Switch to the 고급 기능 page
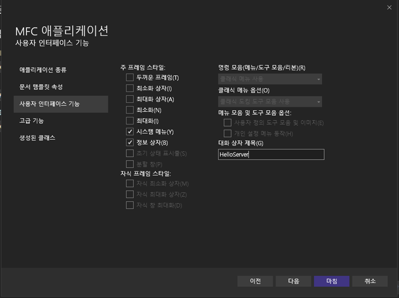This screenshot has height=298, width=399. [x=61, y=121]
